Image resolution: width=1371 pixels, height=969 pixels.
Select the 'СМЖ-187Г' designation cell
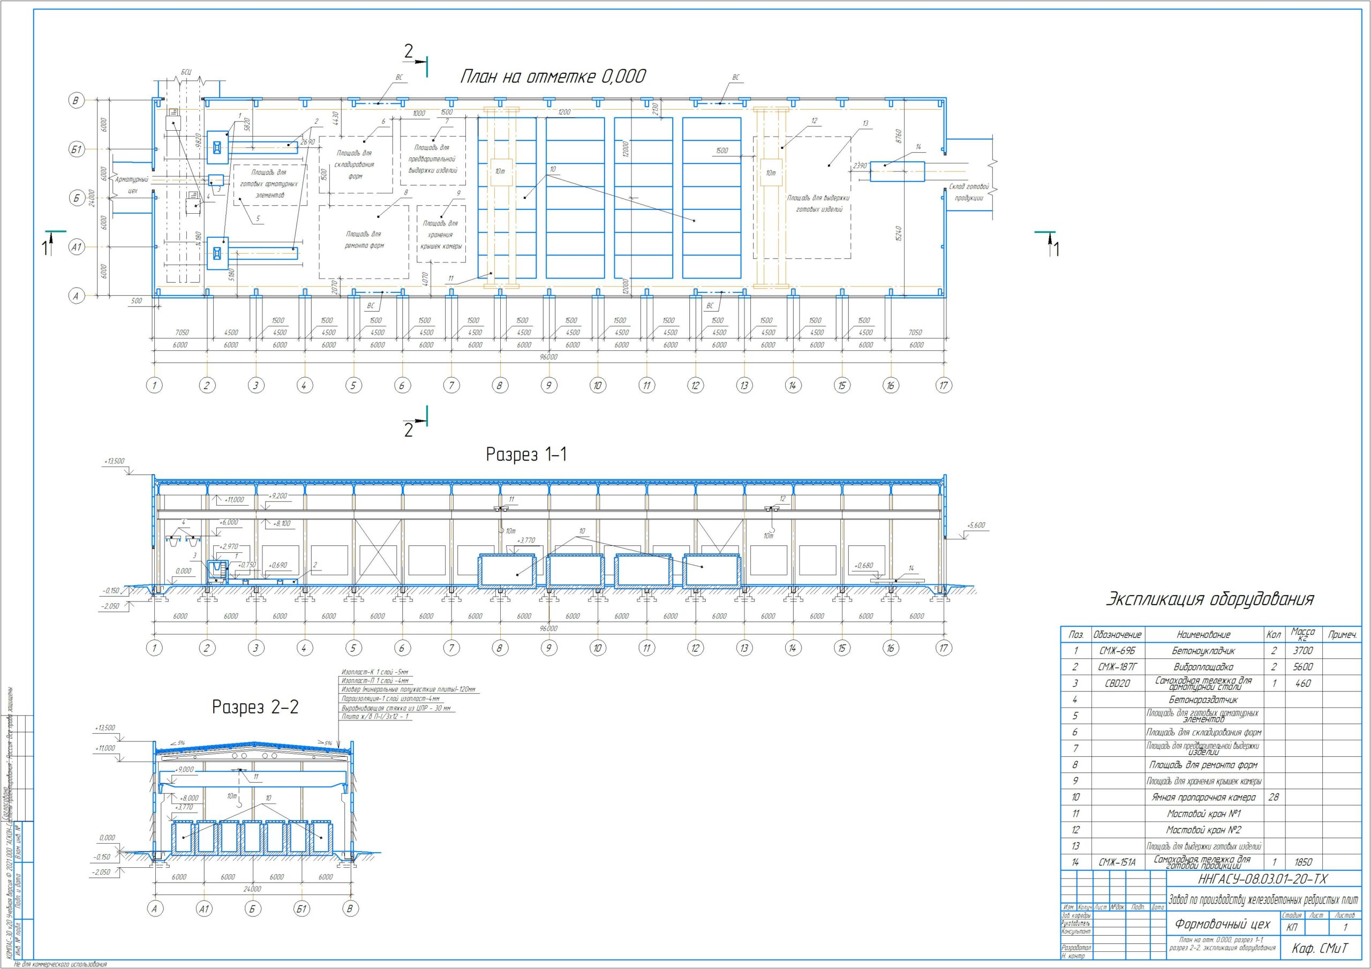pos(1117,667)
